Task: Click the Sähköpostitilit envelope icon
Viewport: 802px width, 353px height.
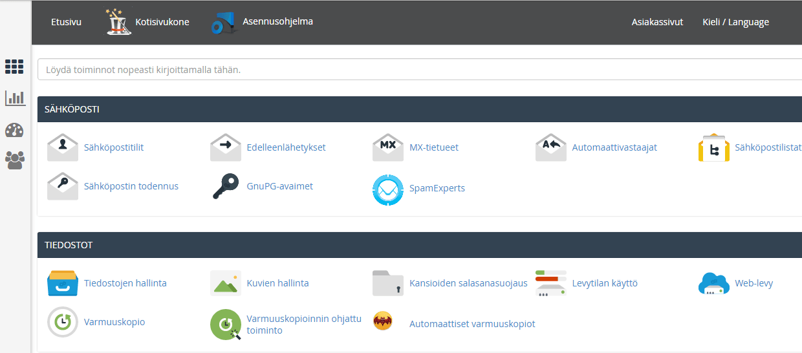Action: [63, 147]
